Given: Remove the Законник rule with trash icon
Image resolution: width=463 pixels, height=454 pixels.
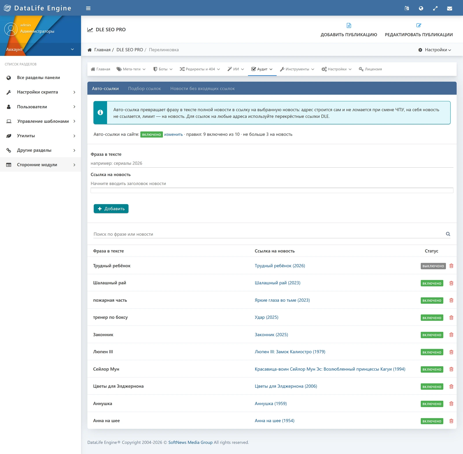Looking at the screenshot, I should (x=451, y=335).
